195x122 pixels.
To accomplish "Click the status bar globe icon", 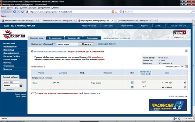I will [x=179, y=119].
